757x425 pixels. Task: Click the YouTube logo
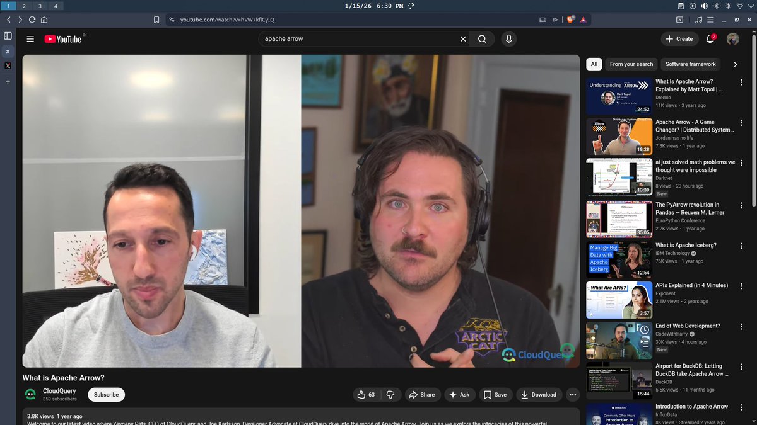point(63,39)
